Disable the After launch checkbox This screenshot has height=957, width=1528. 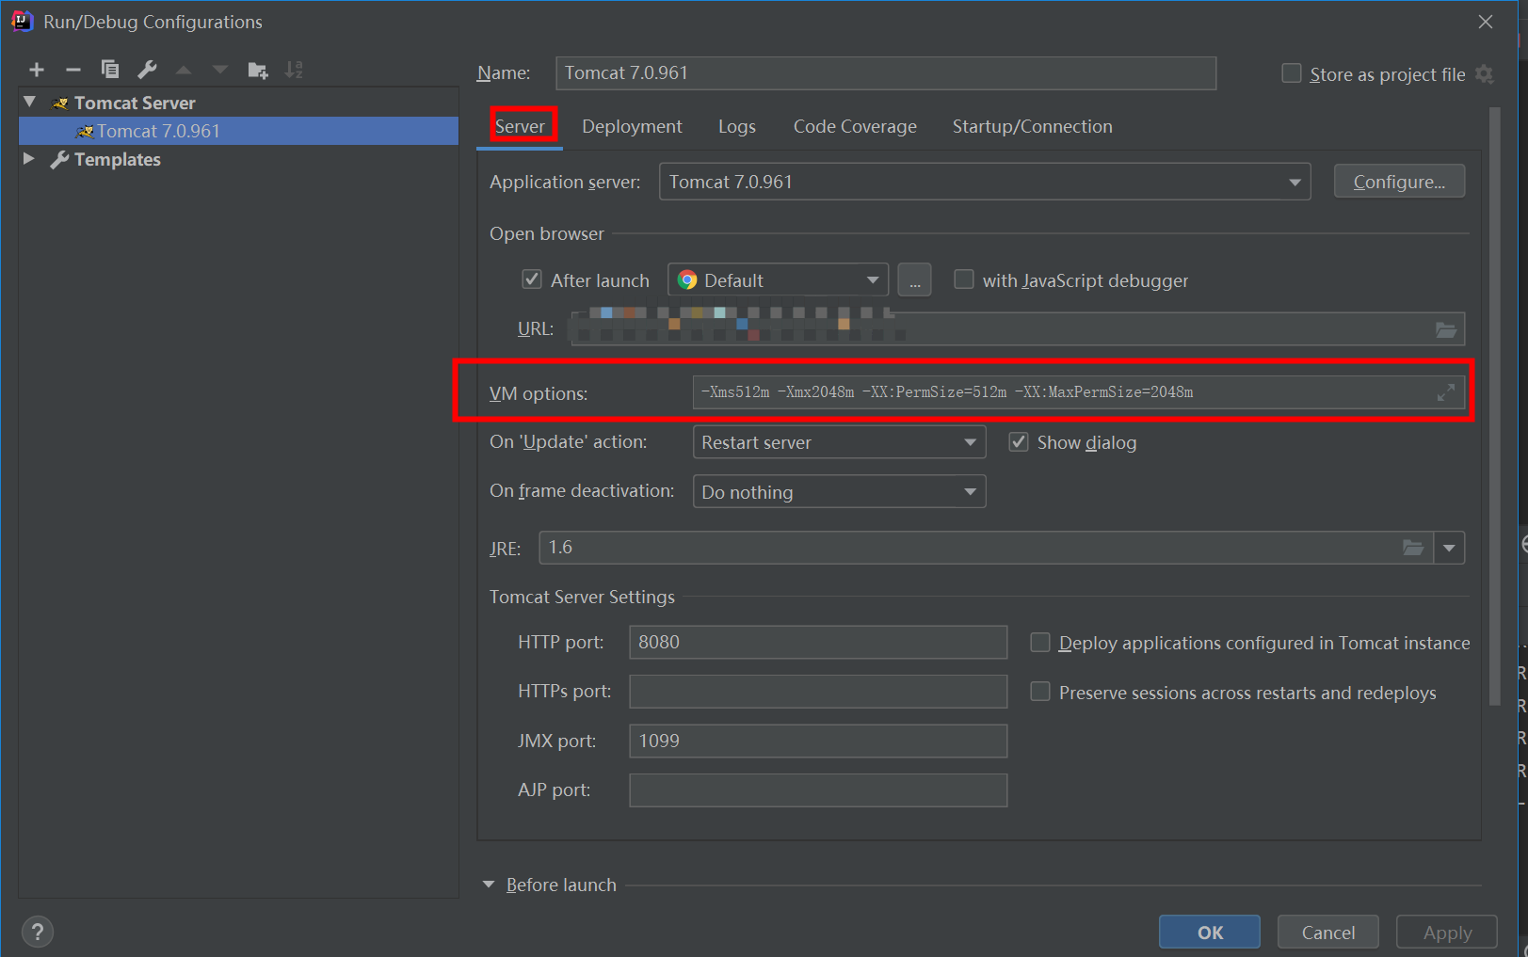532,279
